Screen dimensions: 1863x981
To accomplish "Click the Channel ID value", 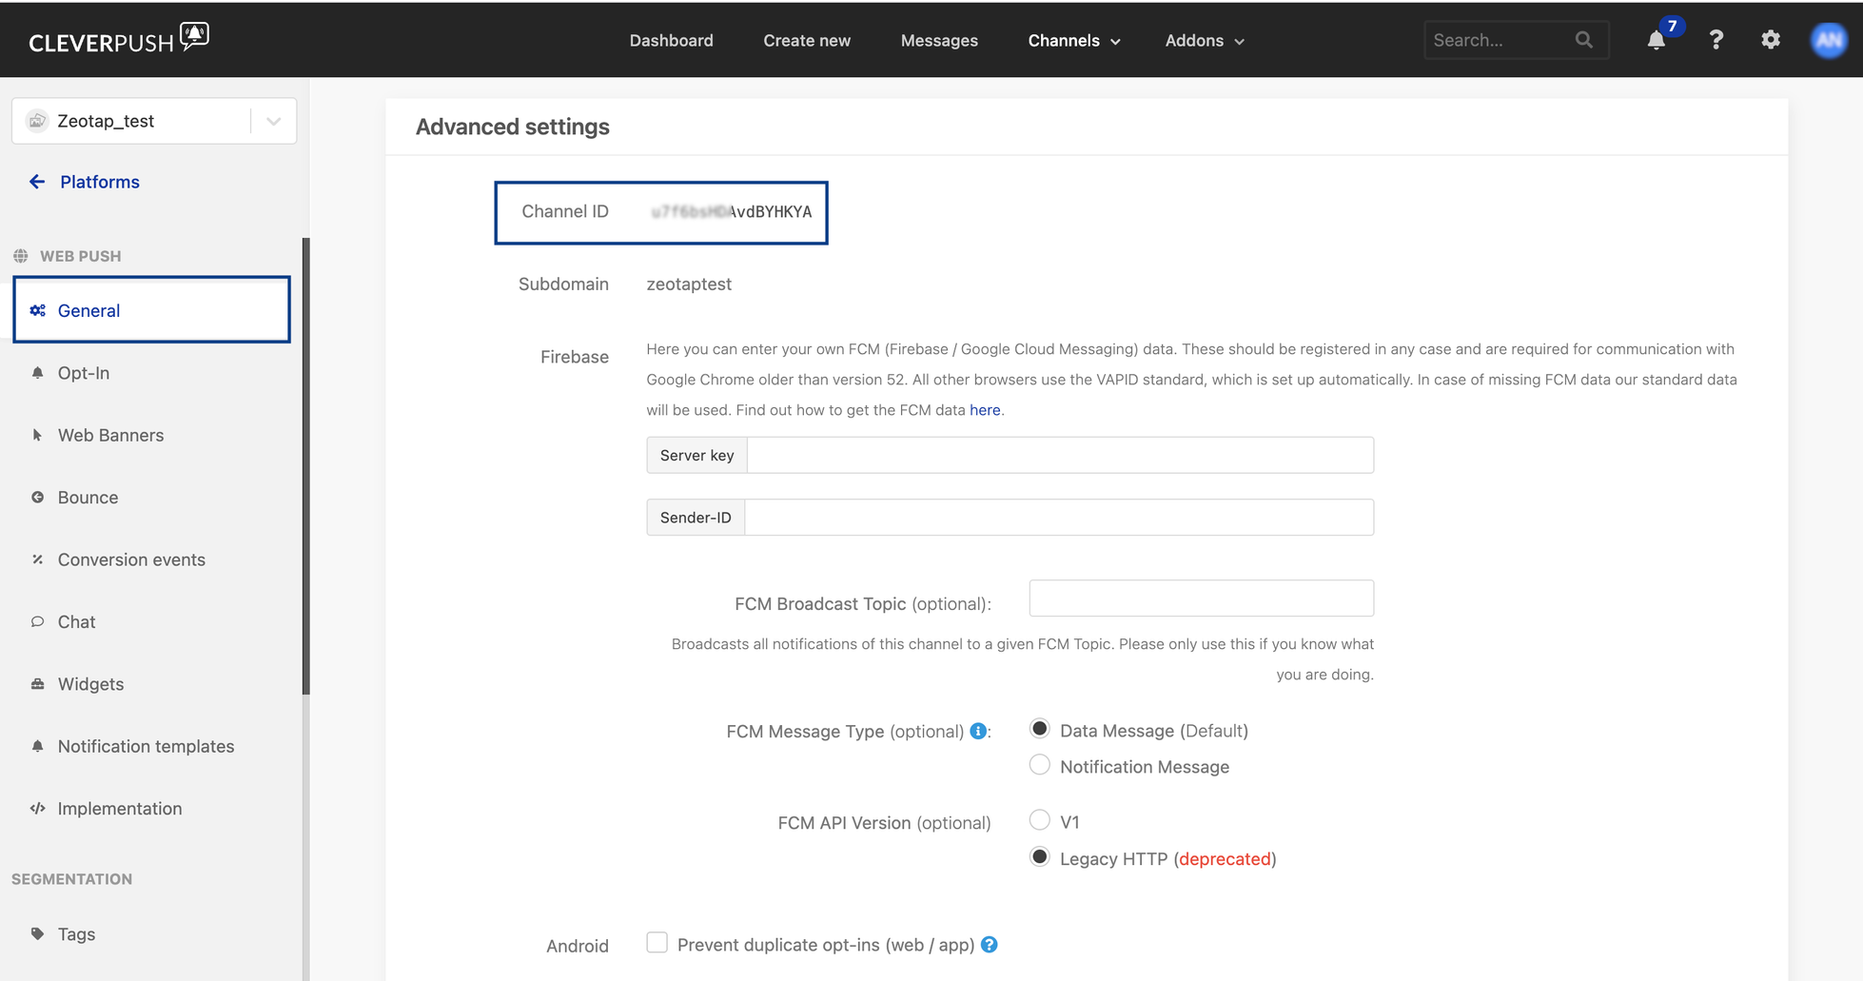I will click(731, 212).
